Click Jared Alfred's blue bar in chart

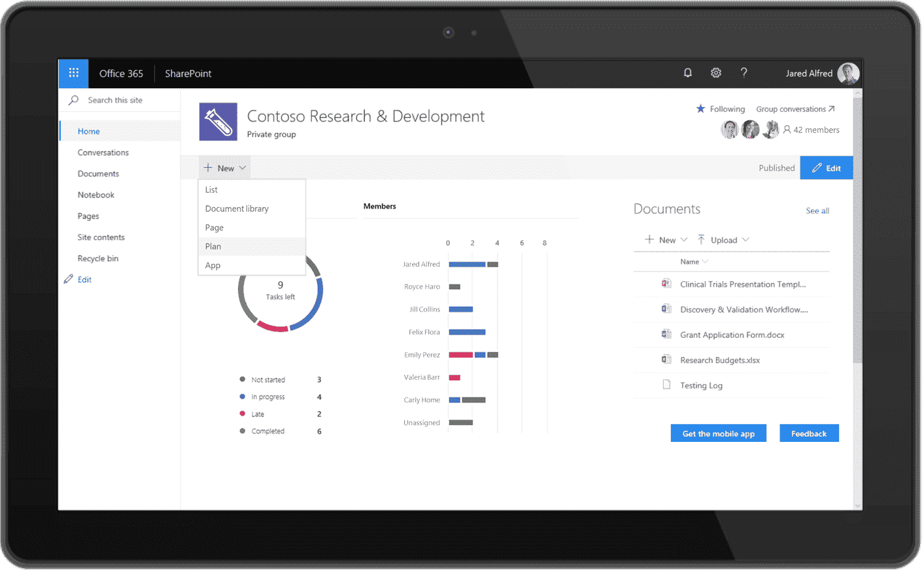coord(467,264)
